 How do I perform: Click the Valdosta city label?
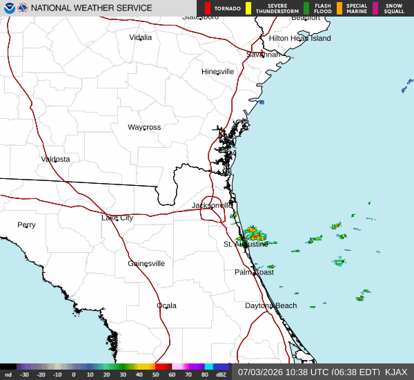[55, 159]
